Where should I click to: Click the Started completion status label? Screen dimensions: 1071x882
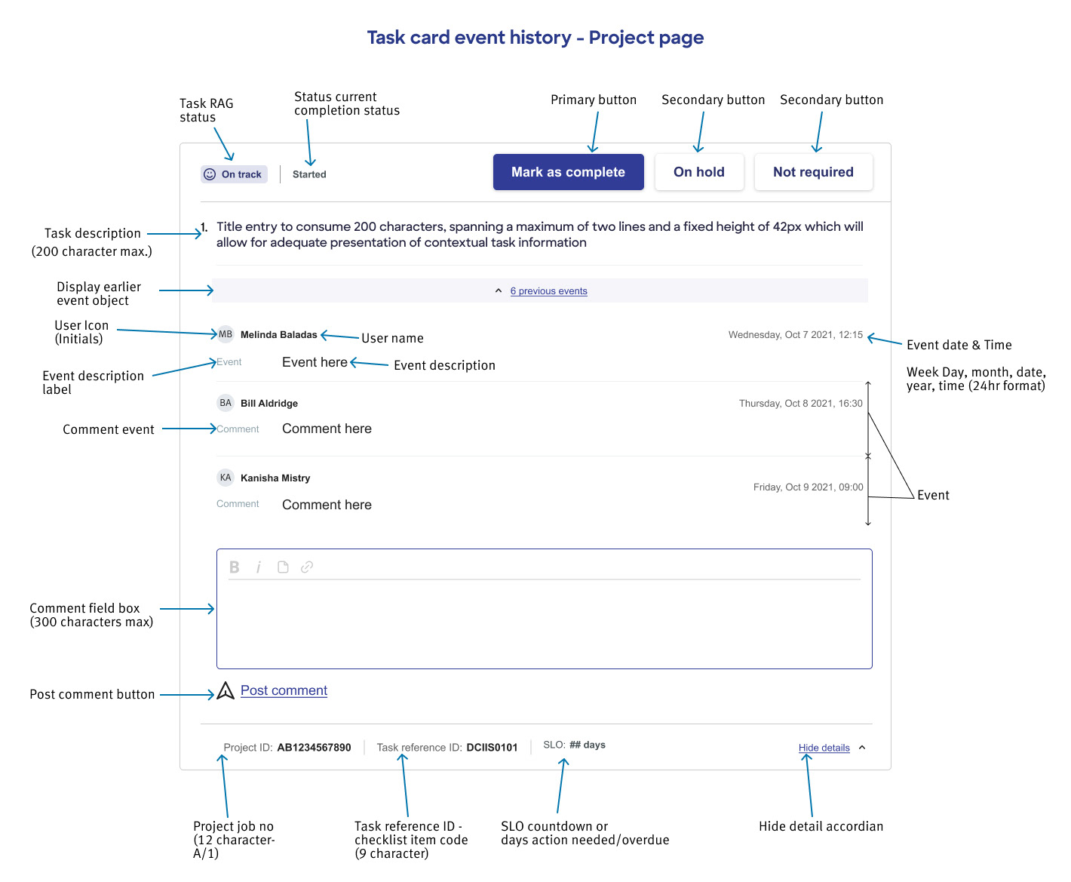coord(309,174)
